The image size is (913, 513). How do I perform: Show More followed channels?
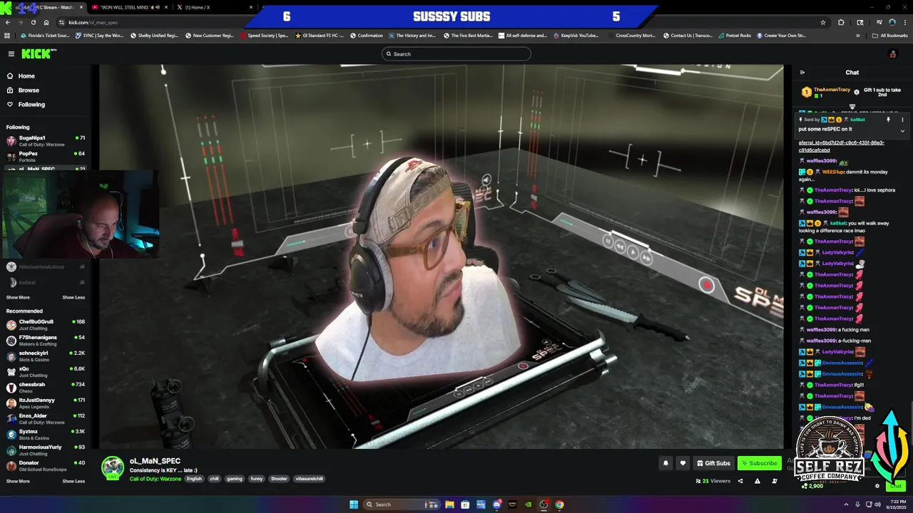(x=18, y=297)
